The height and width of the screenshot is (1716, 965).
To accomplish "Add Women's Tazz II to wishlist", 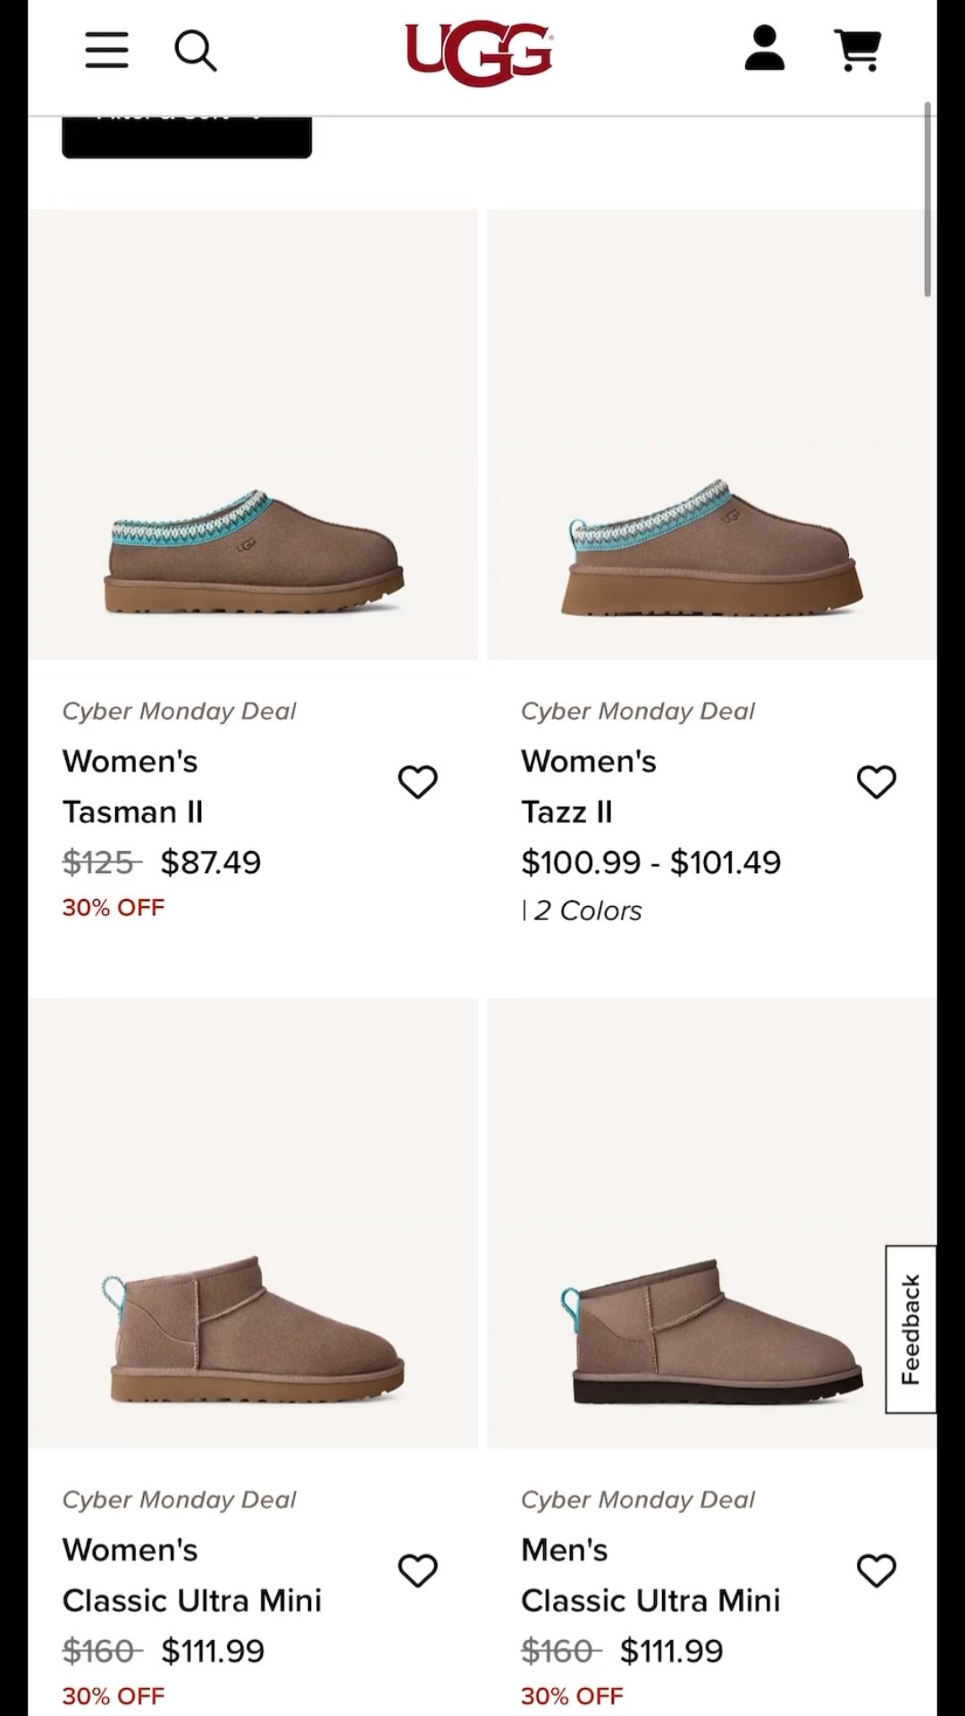I will (876, 782).
